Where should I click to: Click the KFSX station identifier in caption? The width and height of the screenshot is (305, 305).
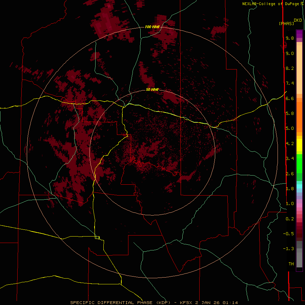(186, 303)
